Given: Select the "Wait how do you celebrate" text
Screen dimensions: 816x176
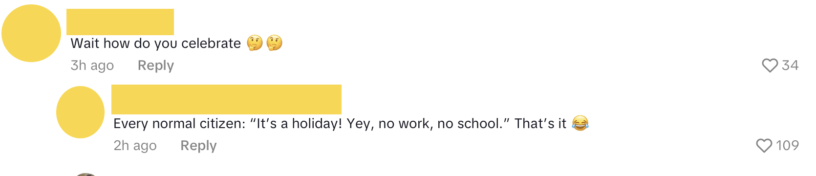Looking at the screenshot, I should (156, 44).
